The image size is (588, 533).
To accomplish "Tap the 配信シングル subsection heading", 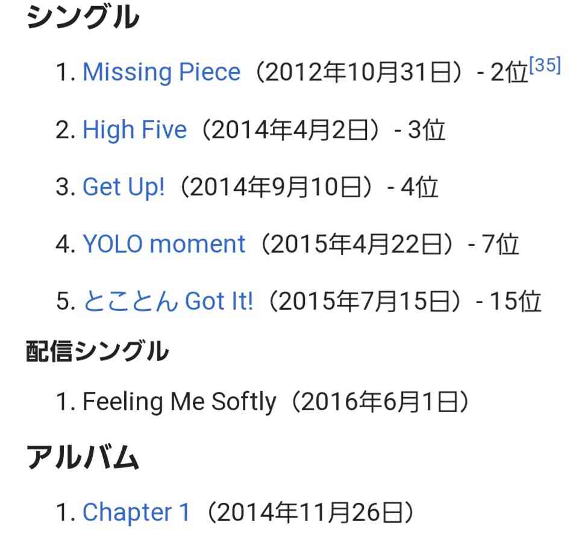I will [x=97, y=351].
